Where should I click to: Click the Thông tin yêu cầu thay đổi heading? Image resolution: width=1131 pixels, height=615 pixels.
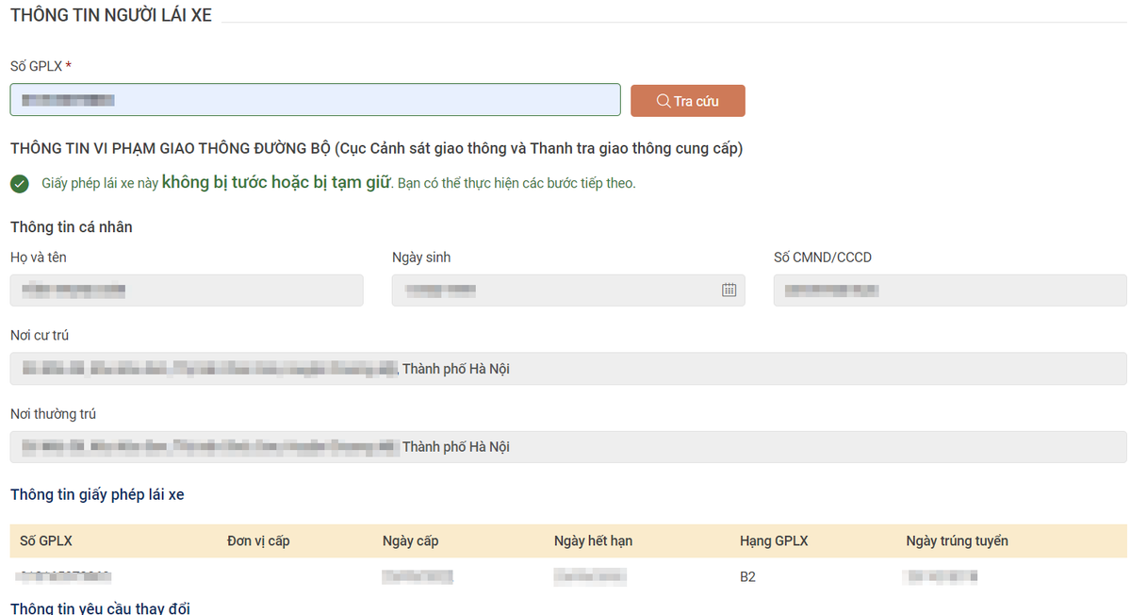click(x=100, y=607)
